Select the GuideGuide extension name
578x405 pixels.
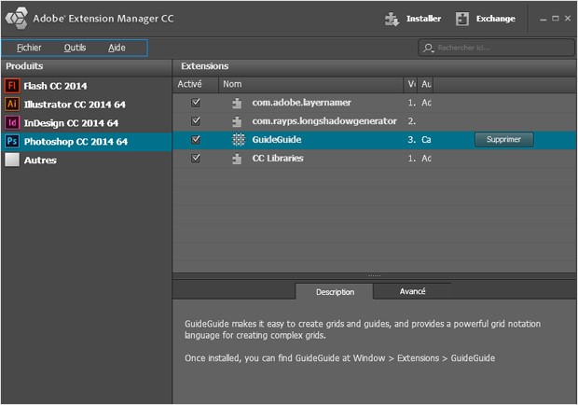click(277, 139)
